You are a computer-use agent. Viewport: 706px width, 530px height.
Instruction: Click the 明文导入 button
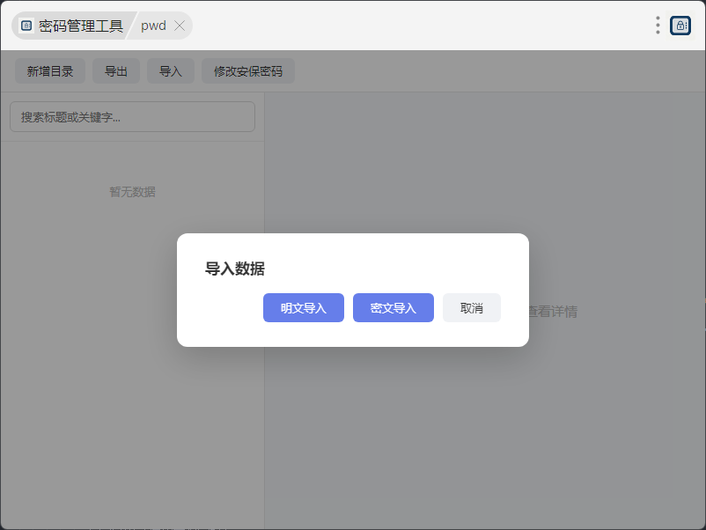pos(304,307)
